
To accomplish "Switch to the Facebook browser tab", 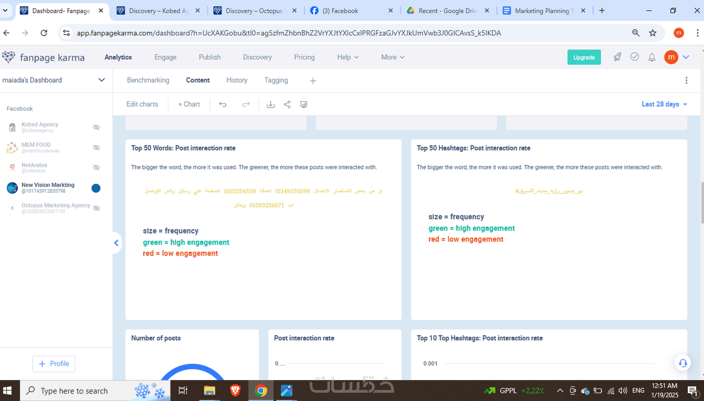I will [x=352, y=11].
